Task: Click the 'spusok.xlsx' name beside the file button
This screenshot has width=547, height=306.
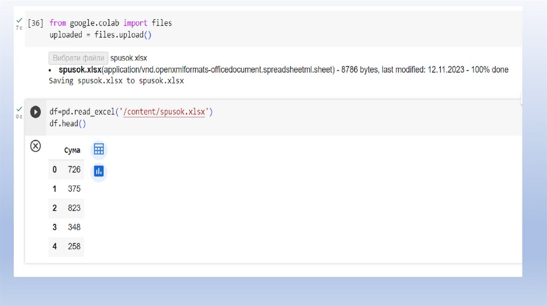Action: [129, 58]
